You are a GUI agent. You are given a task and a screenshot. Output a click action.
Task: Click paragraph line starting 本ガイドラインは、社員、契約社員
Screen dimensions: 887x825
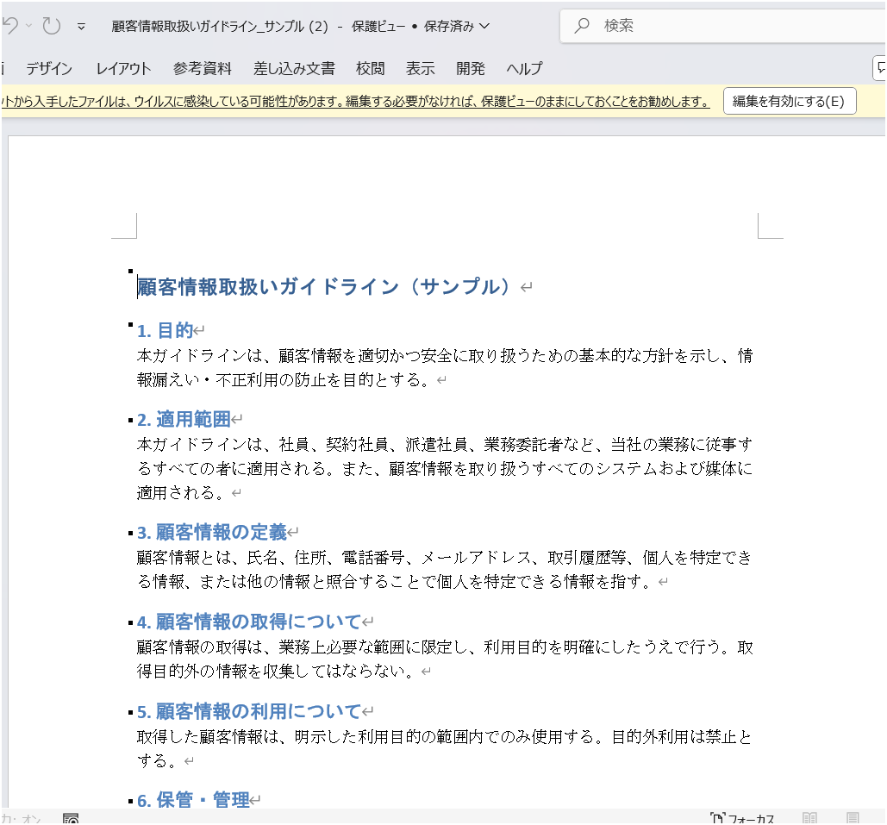tap(445, 445)
